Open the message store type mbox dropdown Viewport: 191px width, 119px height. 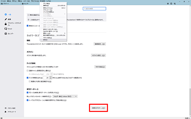pyautogui.click(x=65, y=96)
